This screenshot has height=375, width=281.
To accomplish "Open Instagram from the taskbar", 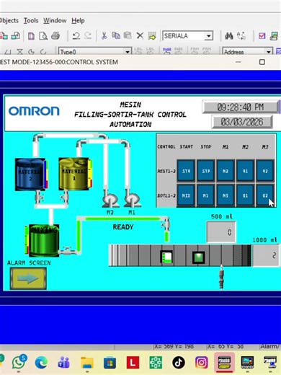I will click(x=202, y=363).
